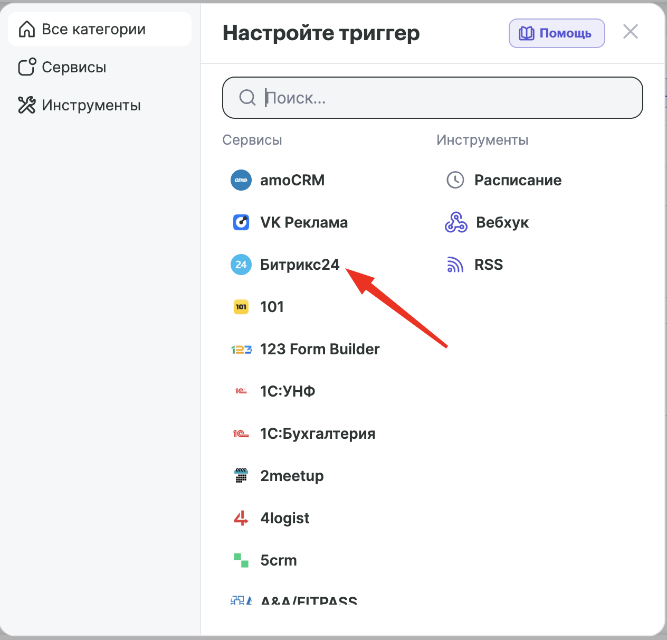Select the VK Реклама icon

(x=241, y=222)
